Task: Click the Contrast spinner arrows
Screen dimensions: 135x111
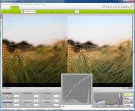Action: (x=58, y=100)
